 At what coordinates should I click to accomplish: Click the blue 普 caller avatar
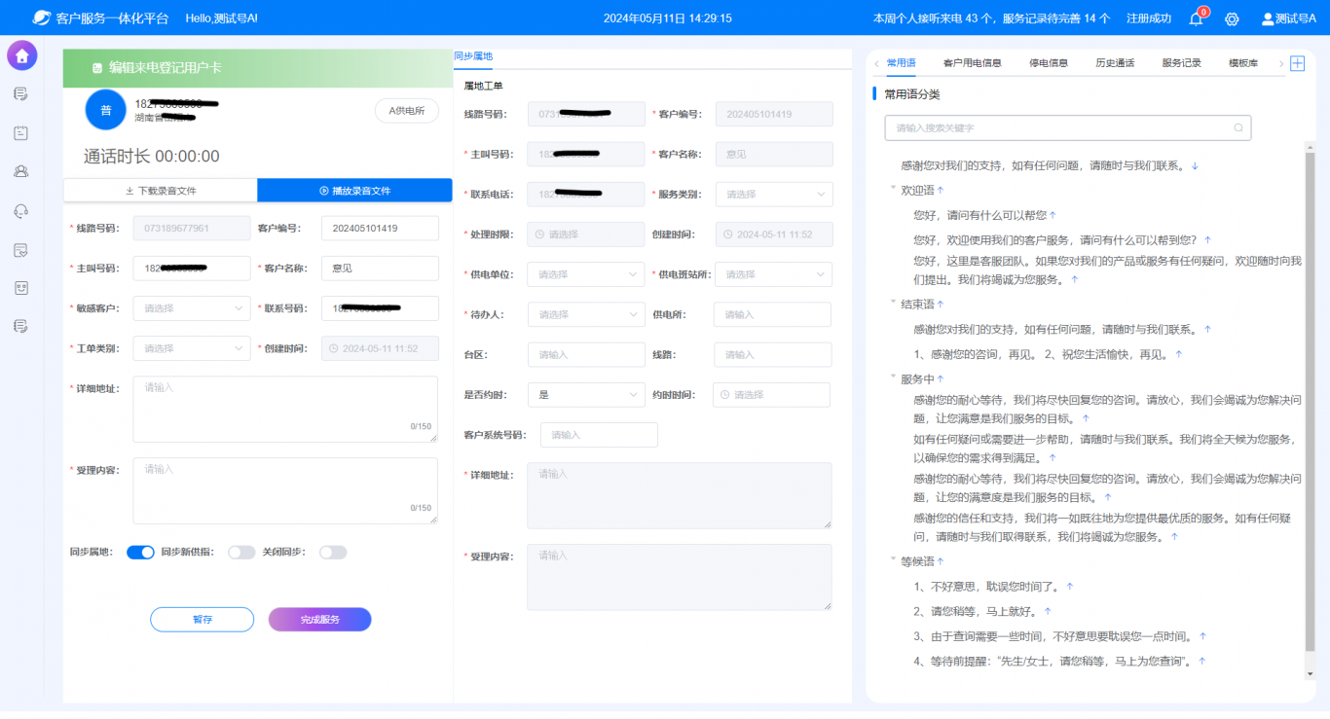point(106,110)
